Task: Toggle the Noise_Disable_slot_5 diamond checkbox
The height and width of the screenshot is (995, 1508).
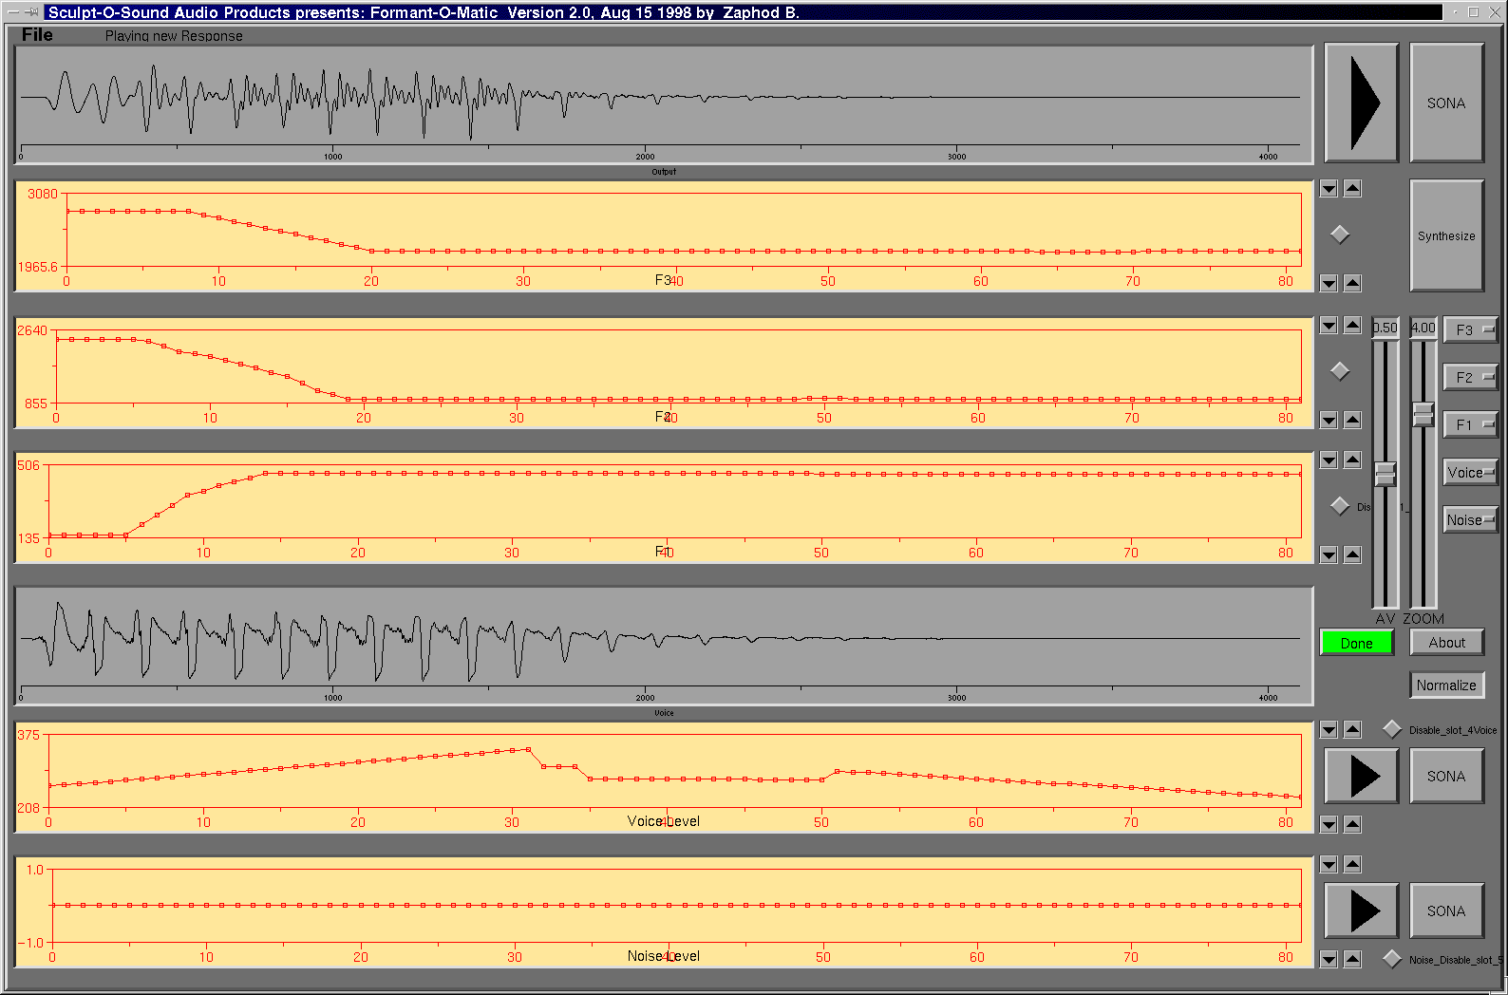Action: 1392,959
